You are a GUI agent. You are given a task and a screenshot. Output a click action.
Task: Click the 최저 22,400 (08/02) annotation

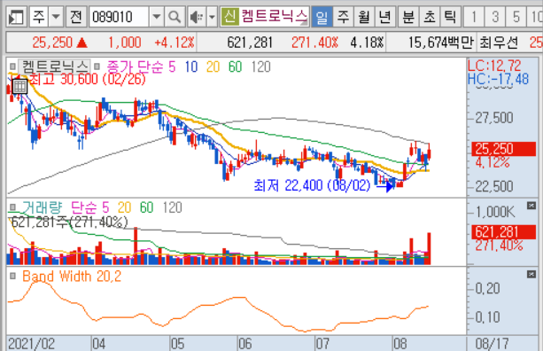tap(312, 185)
